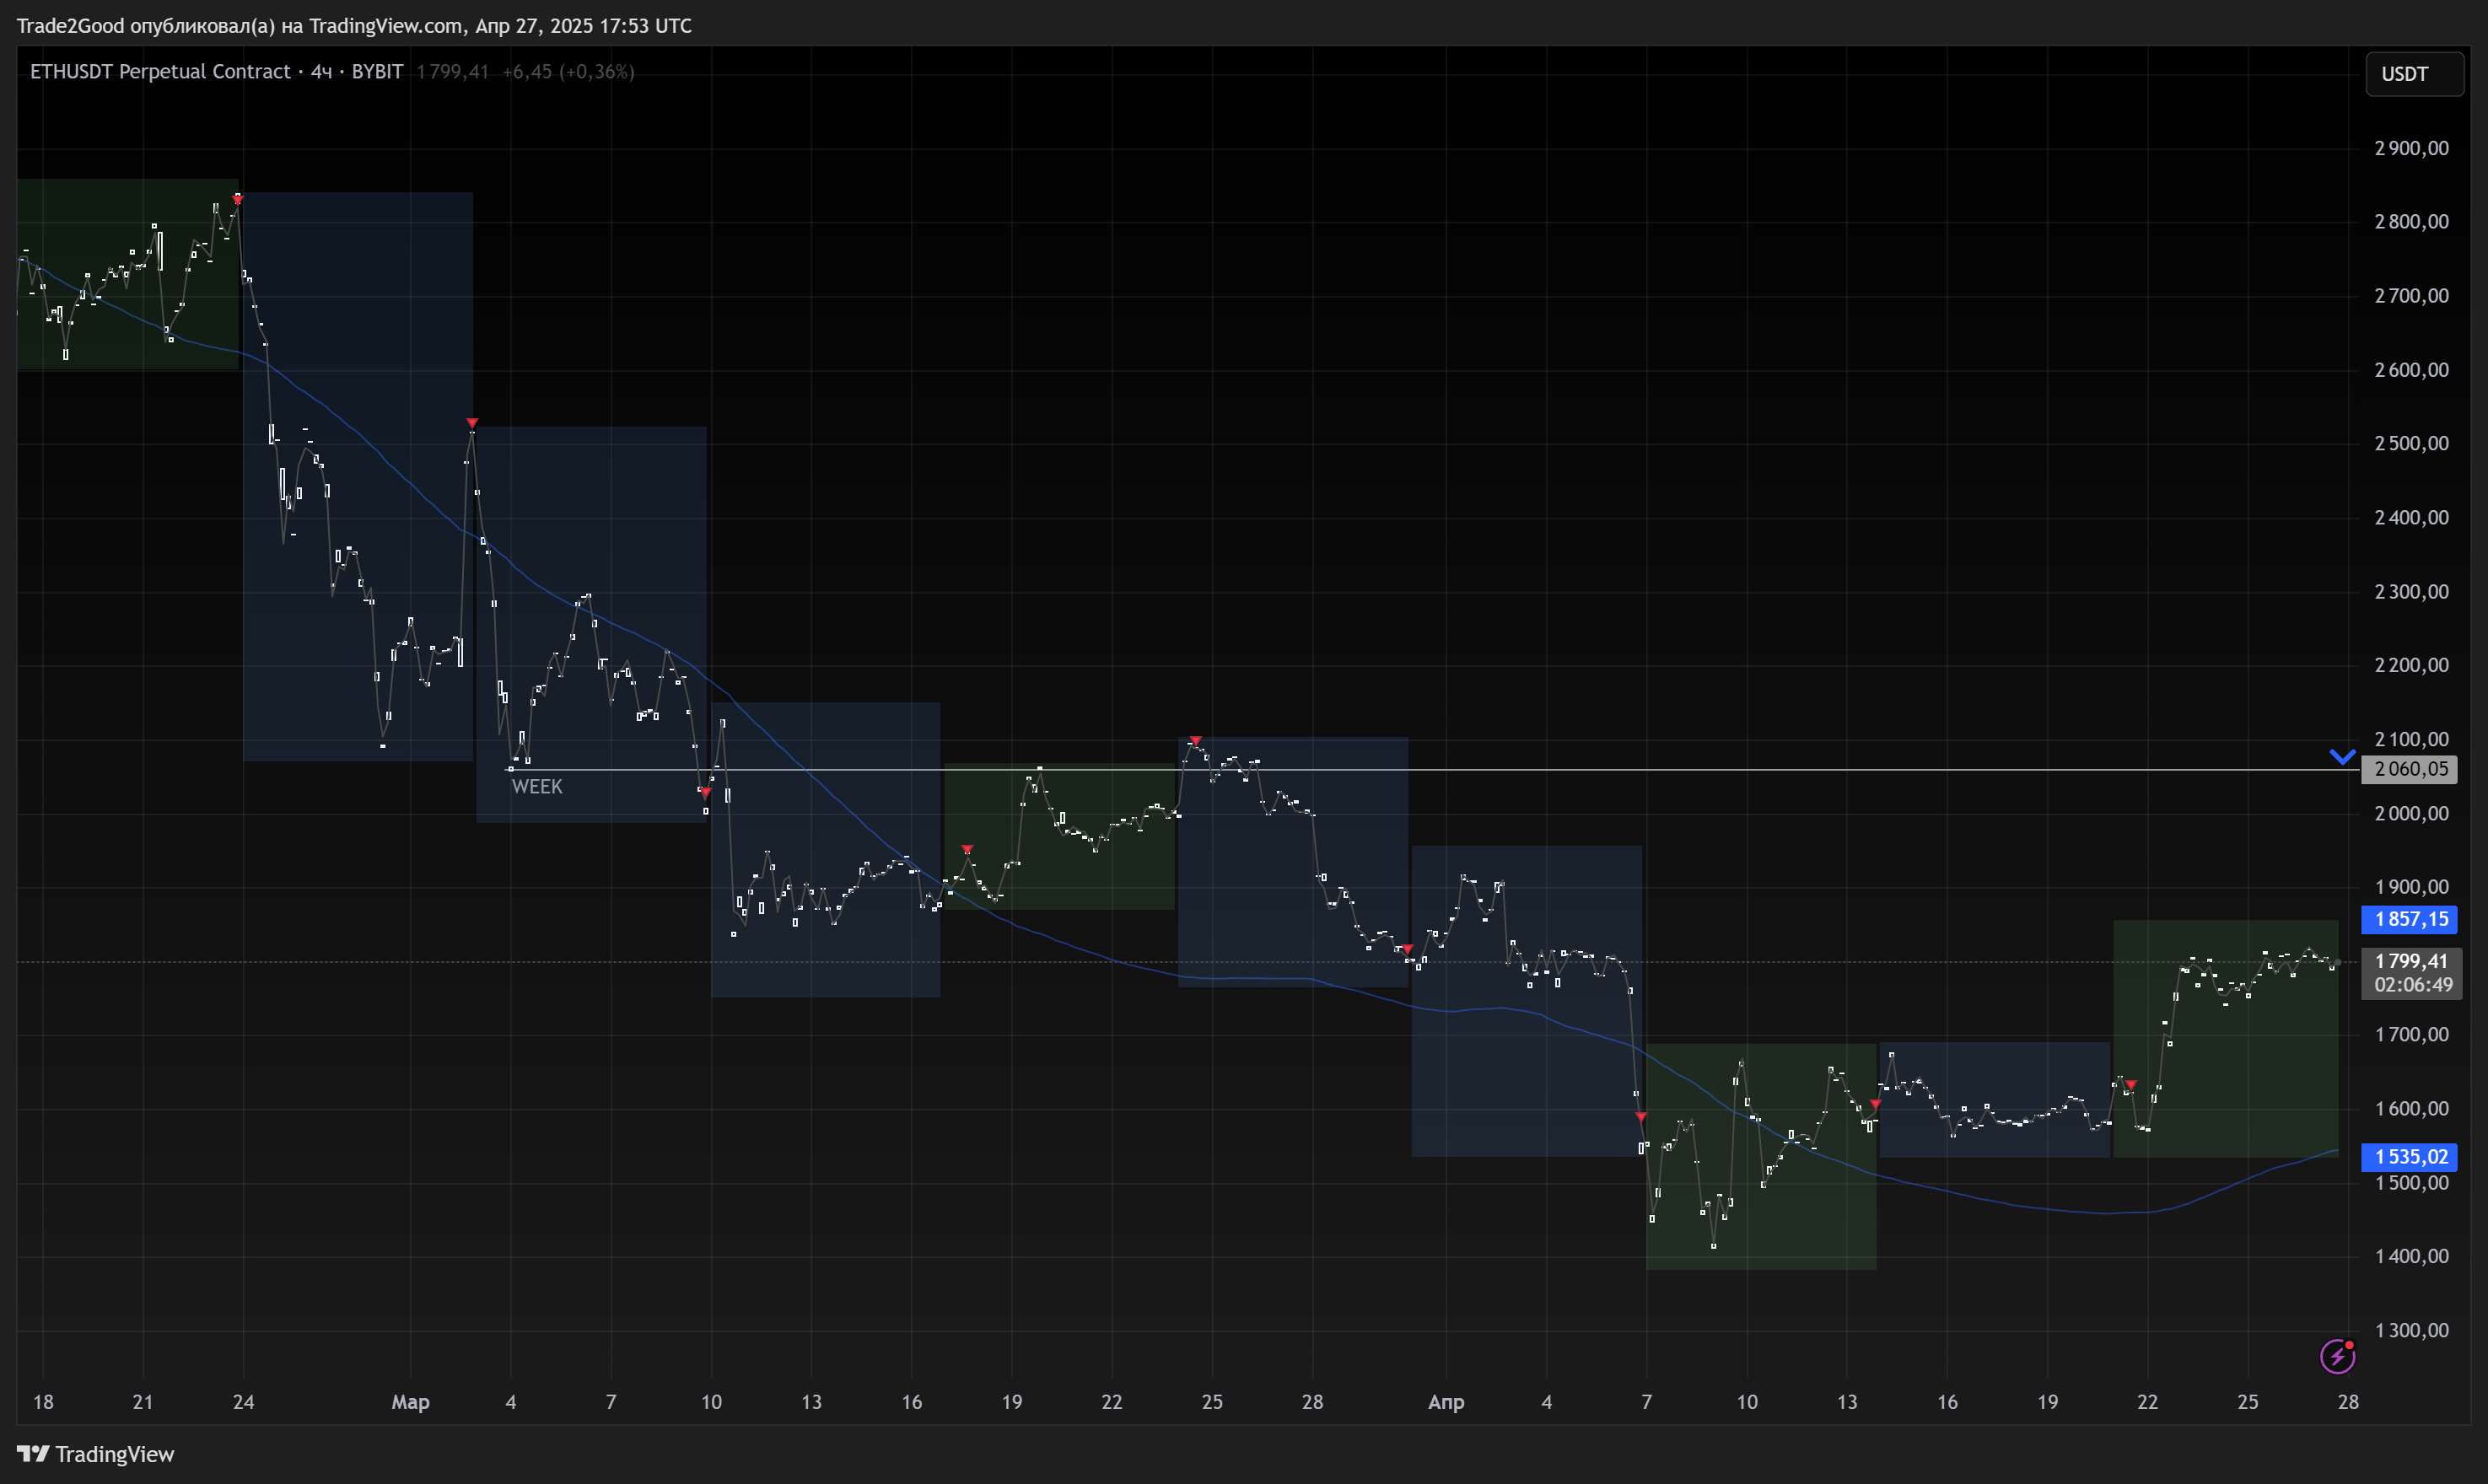Click the ETHUSDT Perpetual Contract symbol title

[x=160, y=72]
